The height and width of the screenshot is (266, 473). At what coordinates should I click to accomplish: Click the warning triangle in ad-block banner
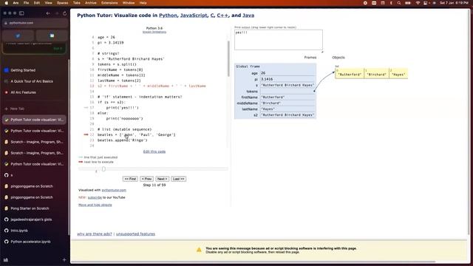tap(199, 250)
